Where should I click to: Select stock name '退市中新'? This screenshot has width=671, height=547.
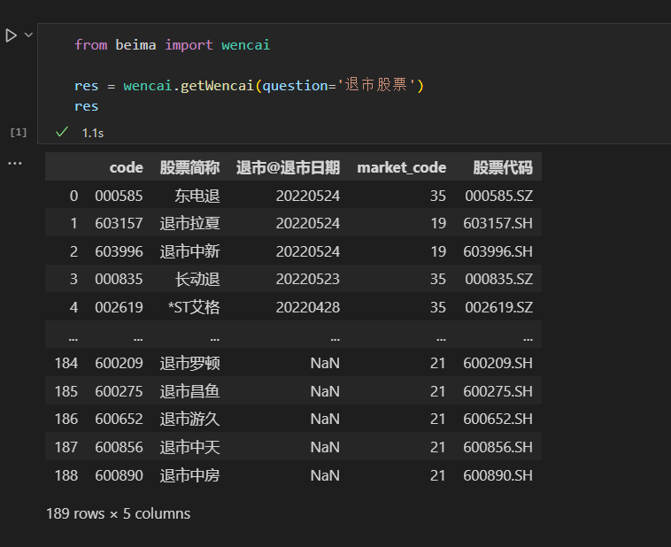[189, 251]
